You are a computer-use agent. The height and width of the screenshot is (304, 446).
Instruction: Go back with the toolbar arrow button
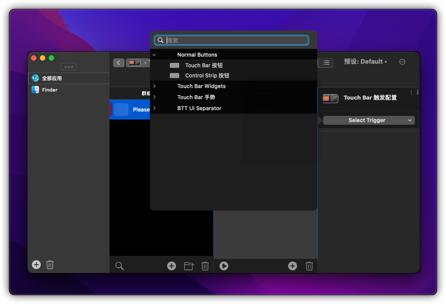click(119, 62)
